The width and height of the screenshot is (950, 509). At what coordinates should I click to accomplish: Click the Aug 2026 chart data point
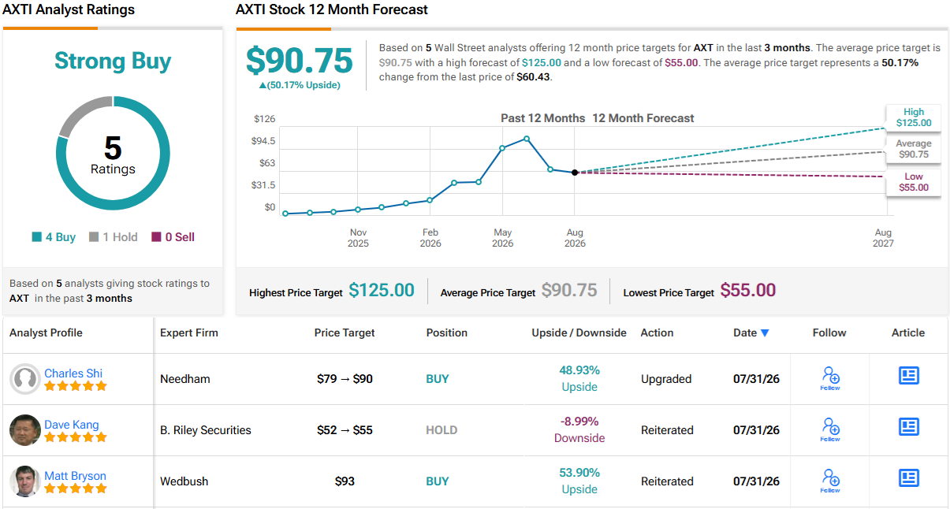[x=575, y=172]
